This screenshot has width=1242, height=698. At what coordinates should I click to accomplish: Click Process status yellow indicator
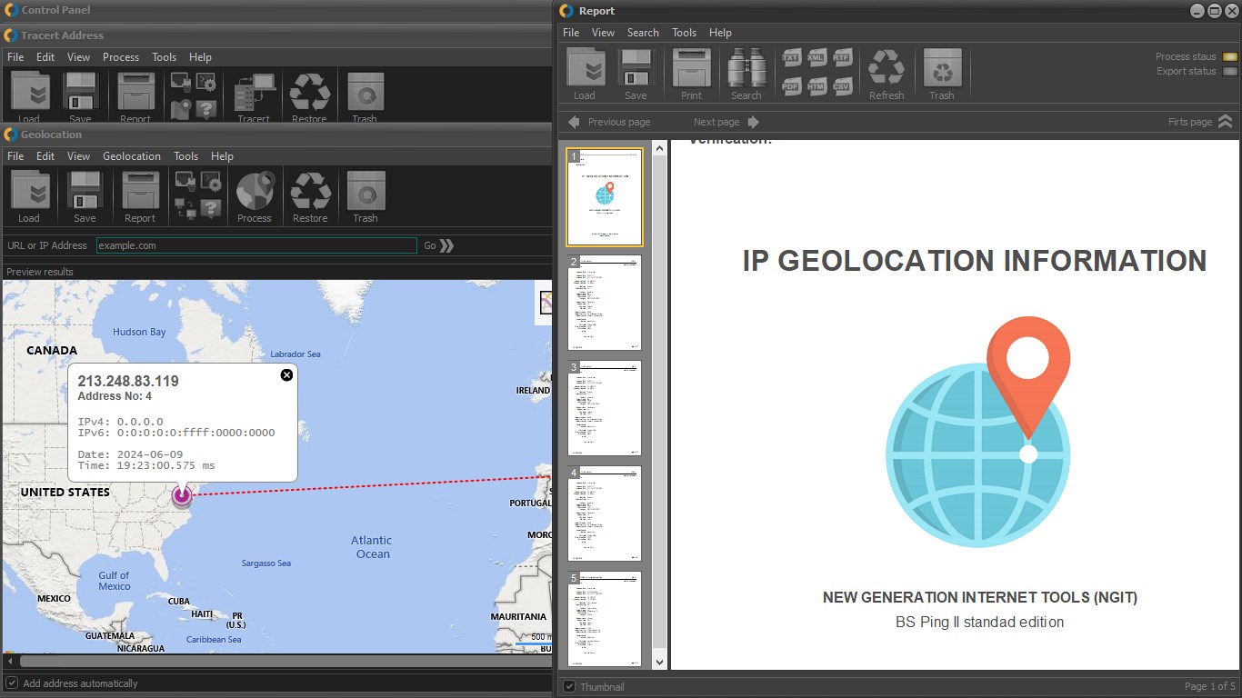1229,56
